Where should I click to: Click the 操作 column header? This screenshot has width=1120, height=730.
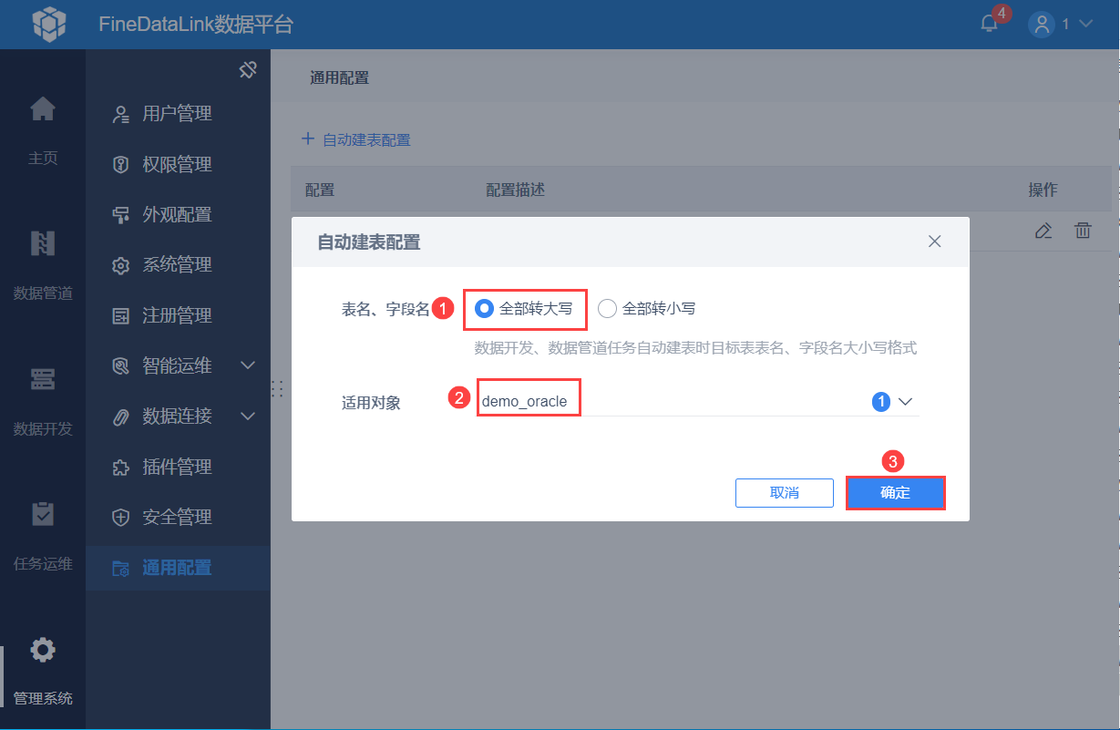[1043, 190]
